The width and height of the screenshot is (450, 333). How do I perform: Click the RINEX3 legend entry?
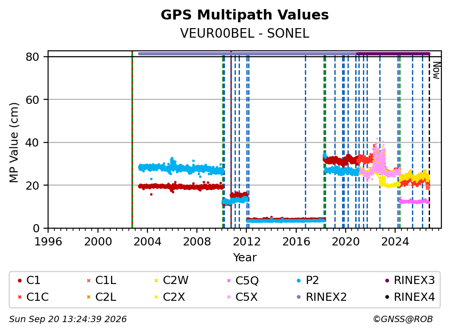coord(410,280)
